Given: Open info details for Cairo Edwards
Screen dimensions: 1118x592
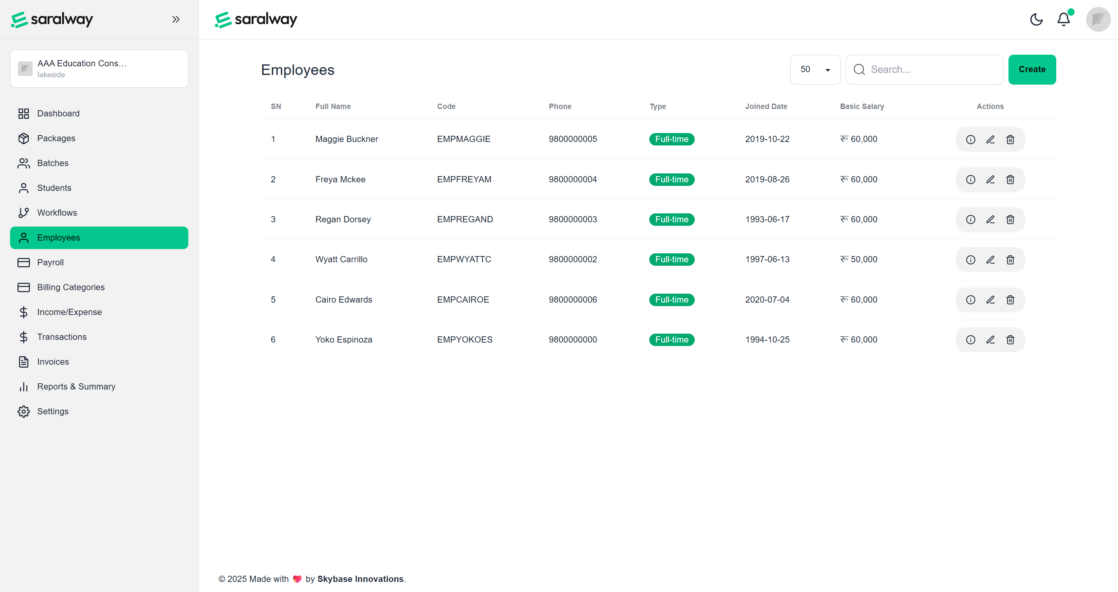Looking at the screenshot, I should click(970, 300).
